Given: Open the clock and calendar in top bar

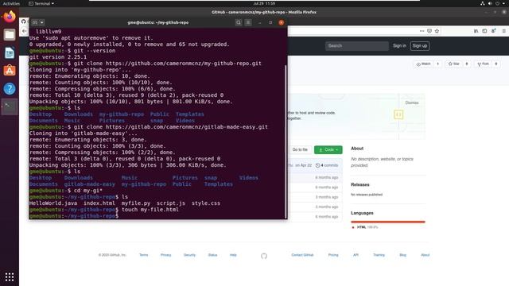Looking at the screenshot, I should tap(264, 3).
